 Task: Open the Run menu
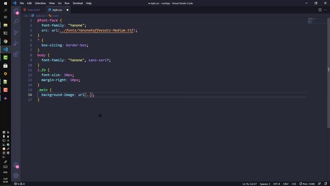coord(67,3)
